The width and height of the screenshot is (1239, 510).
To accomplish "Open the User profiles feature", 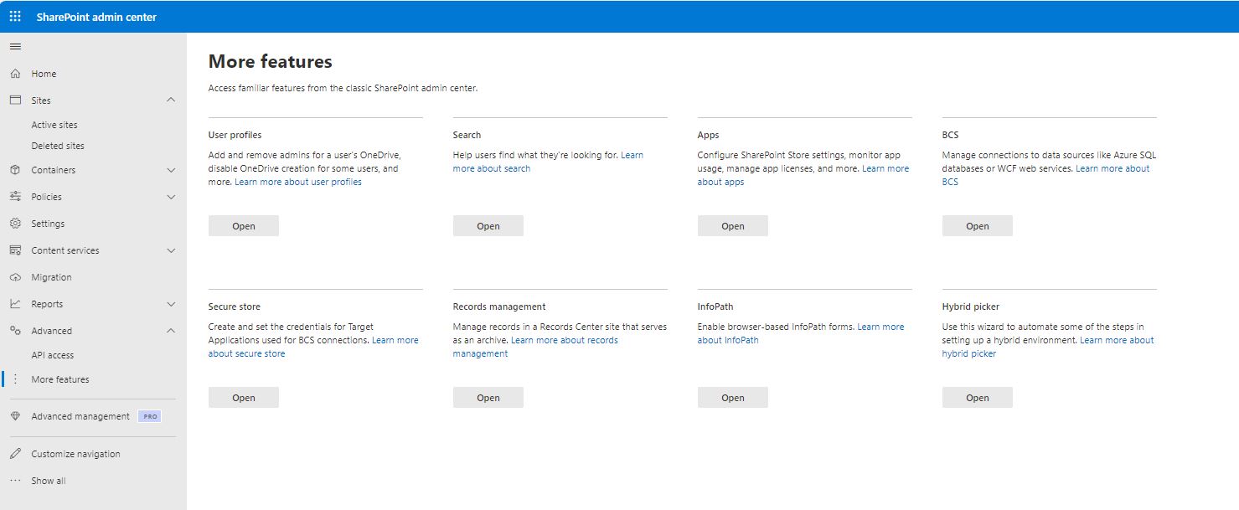I will (x=243, y=226).
